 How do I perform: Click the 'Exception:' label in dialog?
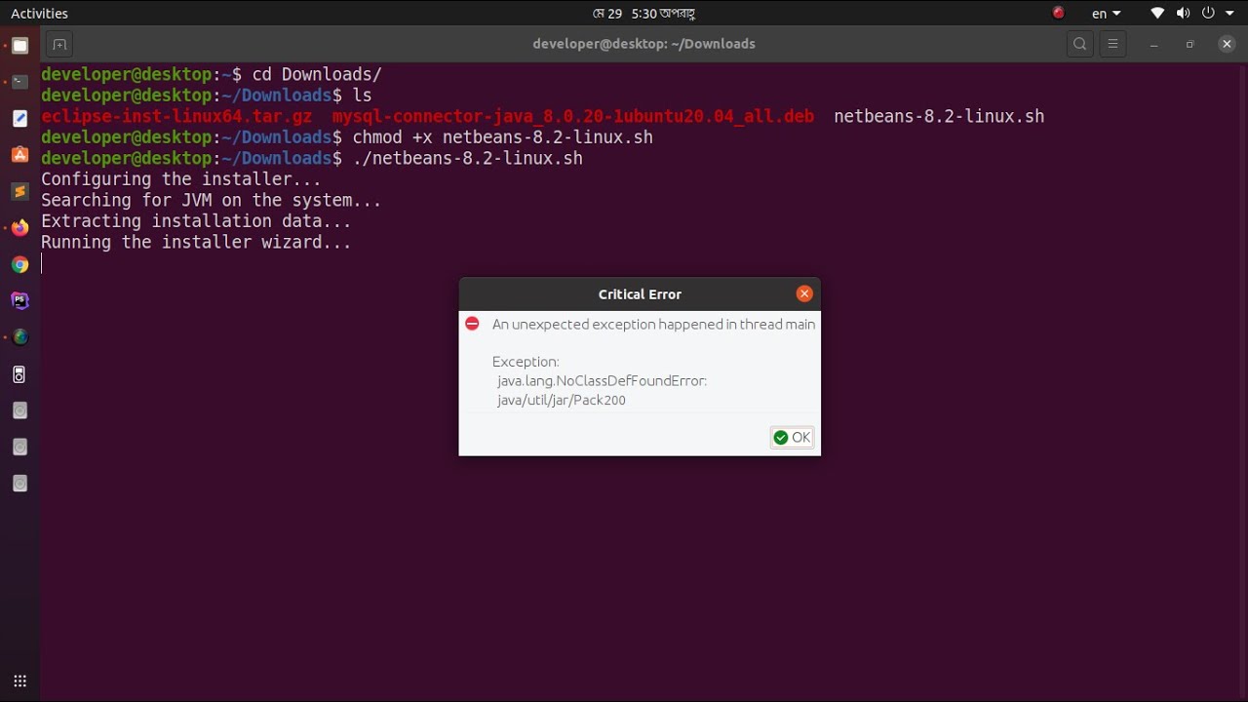point(526,362)
